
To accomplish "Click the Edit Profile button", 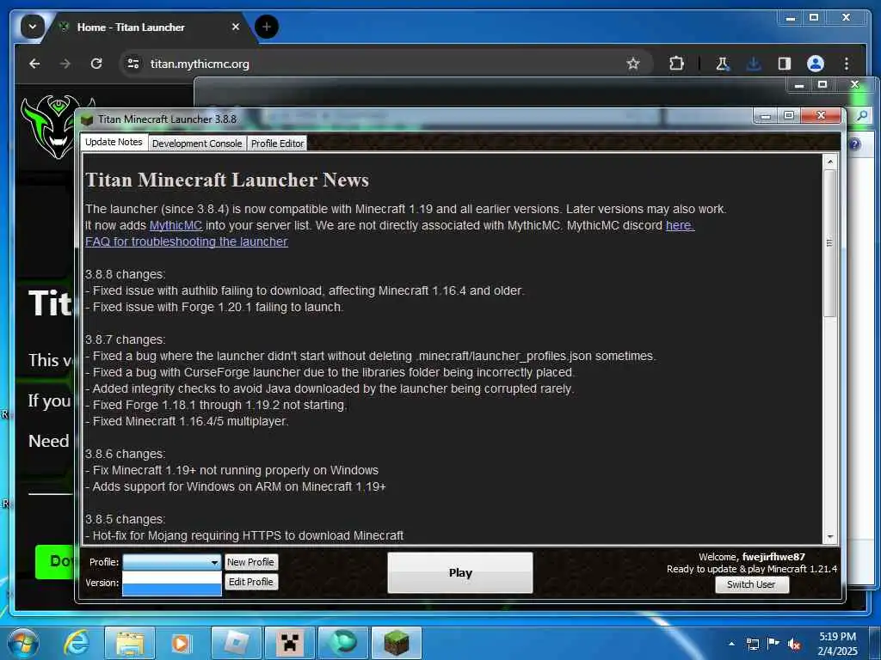I will coord(250,582).
